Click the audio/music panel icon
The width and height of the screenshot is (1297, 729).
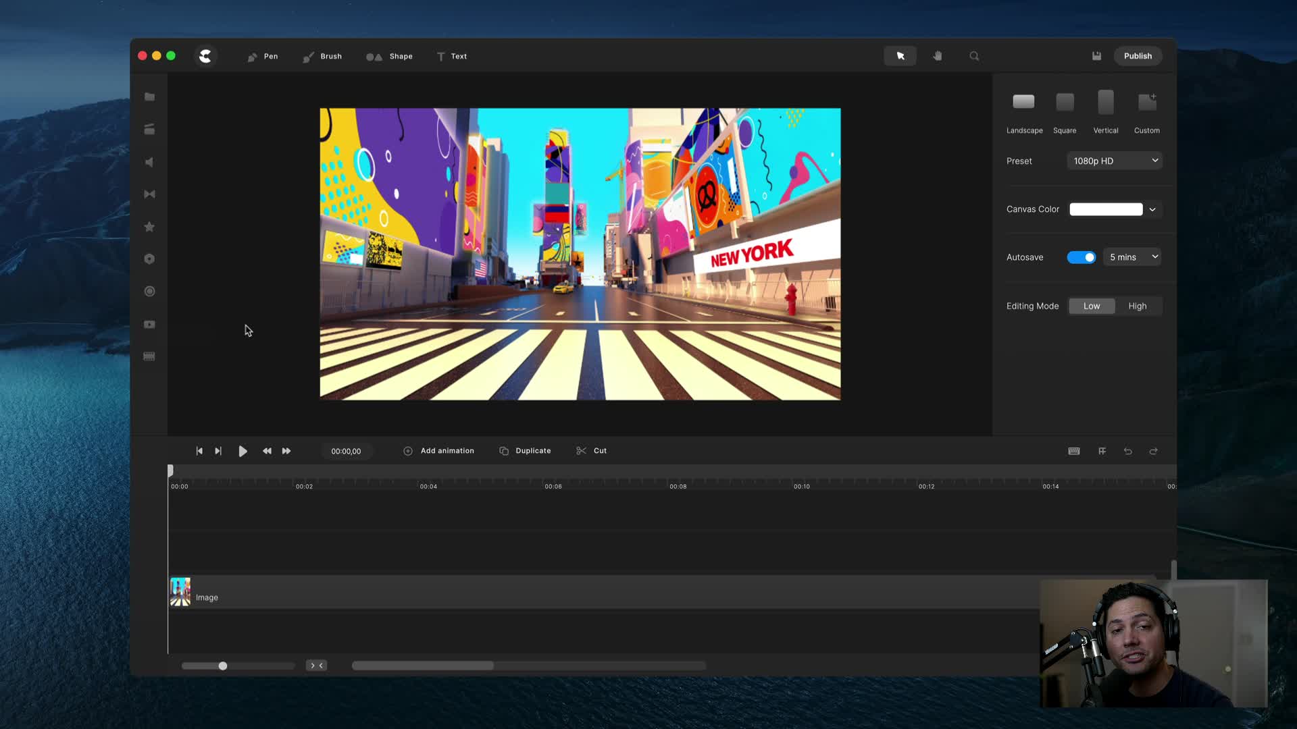tap(150, 162)
